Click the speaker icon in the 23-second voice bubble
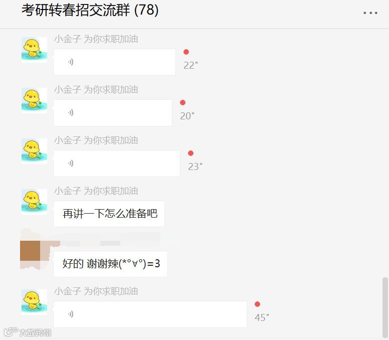 (x=71, y=163)
